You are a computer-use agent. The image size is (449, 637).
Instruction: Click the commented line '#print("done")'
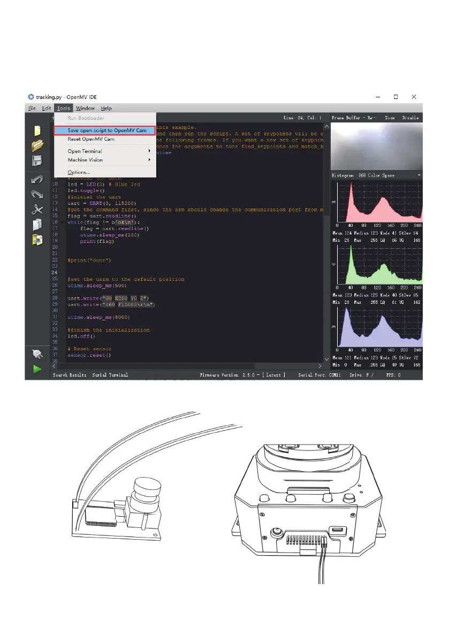click(x=89, y=260)
